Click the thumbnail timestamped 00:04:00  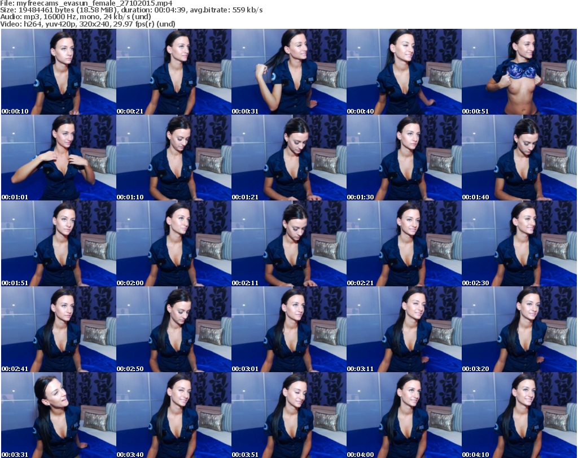point(404,415)
